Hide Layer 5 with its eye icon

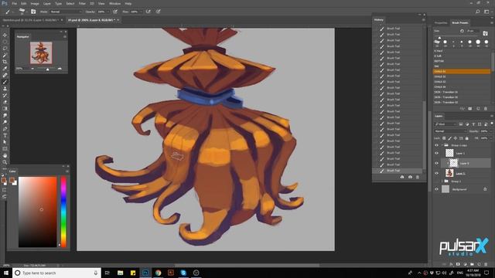pos(436,163)
